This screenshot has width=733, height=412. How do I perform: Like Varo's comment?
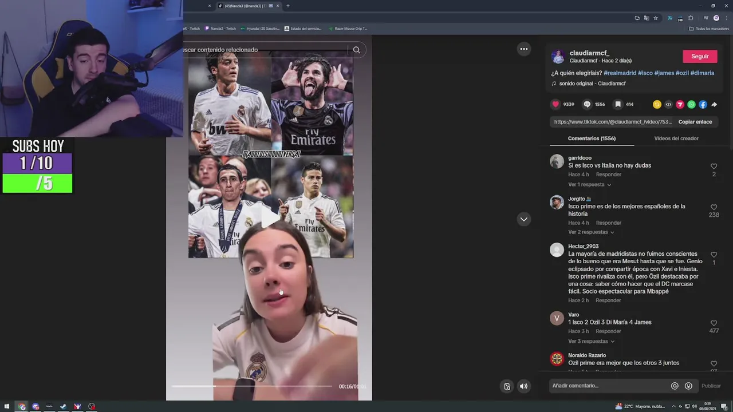coord(714,323)
